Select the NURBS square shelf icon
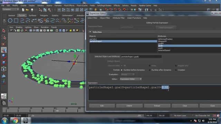221x124 pixels. tap(16, 21)
